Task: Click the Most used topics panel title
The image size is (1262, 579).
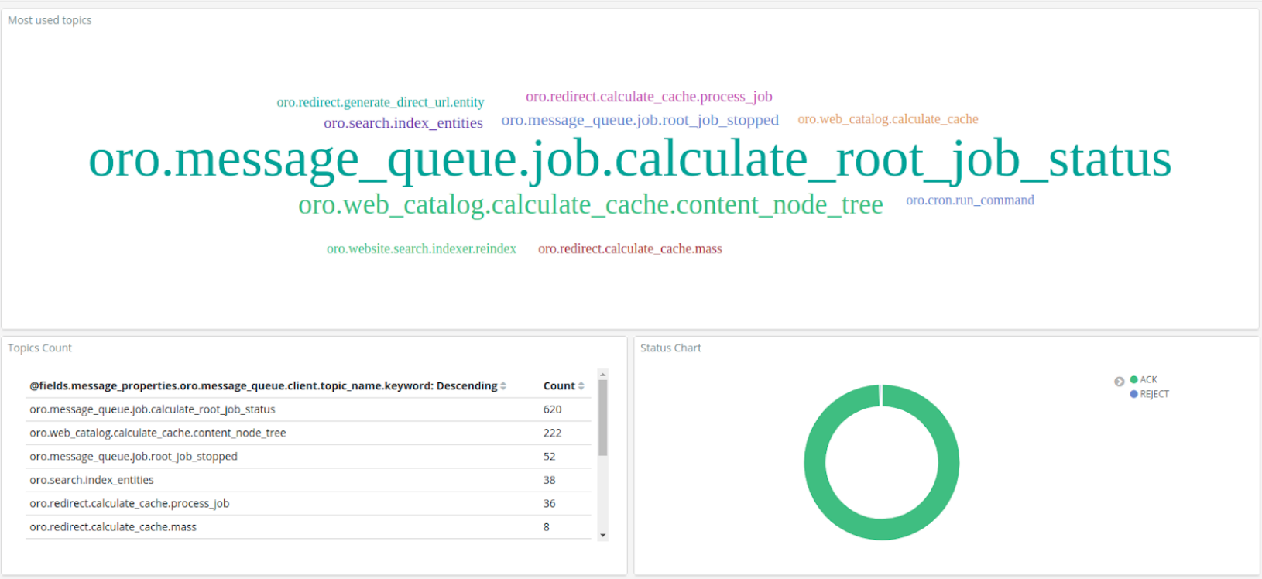Action: [50, 20]
